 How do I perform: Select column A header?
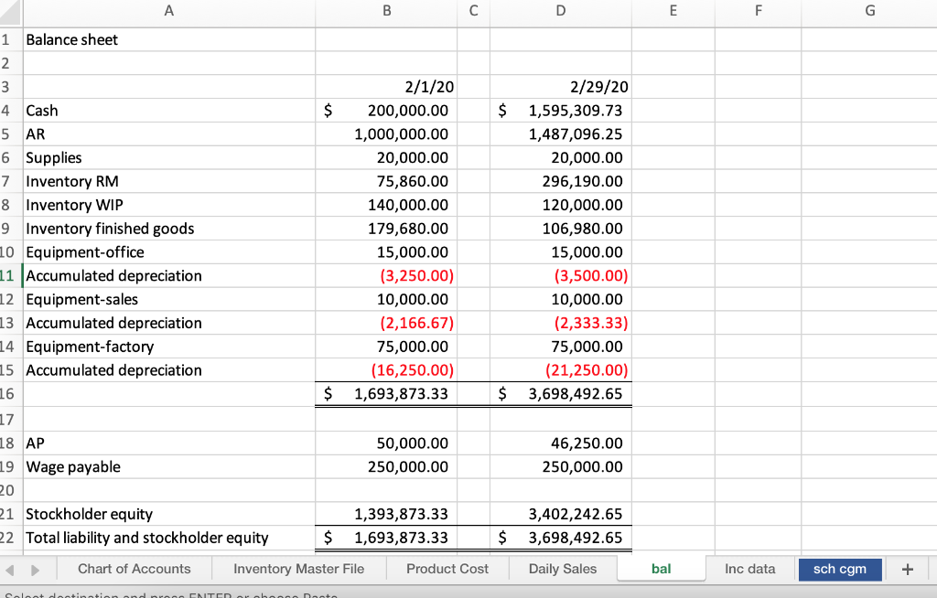pyautogui.click(x=169, y=11)
